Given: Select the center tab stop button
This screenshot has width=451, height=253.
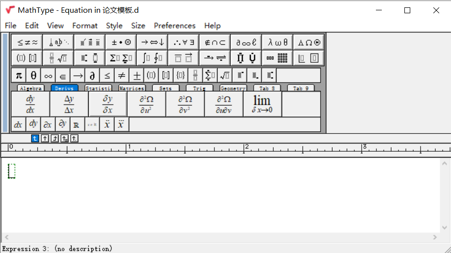Looking at the screenshot, I should click(45, 139).
